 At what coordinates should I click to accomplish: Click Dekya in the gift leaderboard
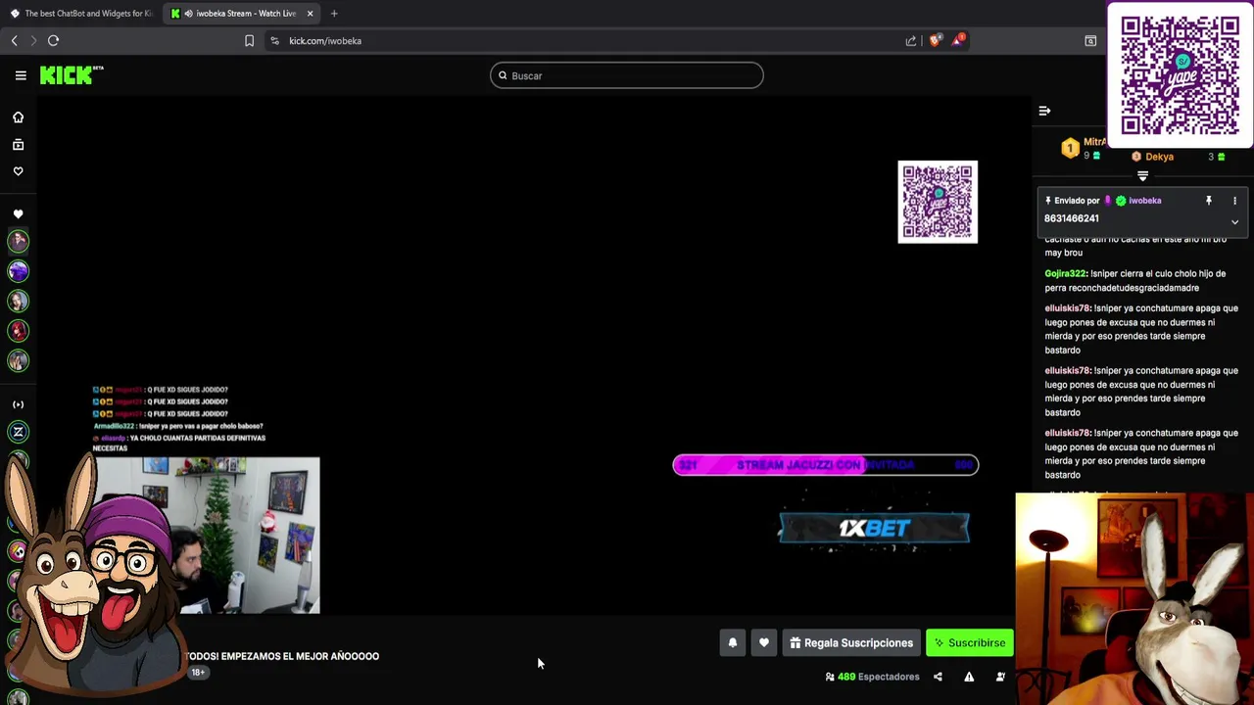pyautogui.click(x=1159, y=157)
